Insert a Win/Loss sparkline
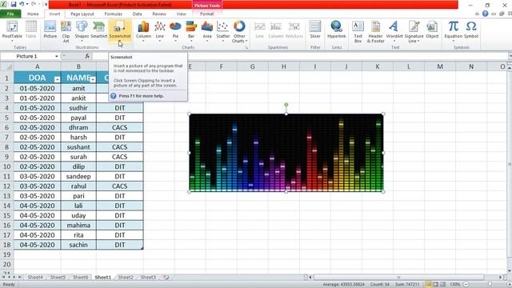 (x=294, y=30)
